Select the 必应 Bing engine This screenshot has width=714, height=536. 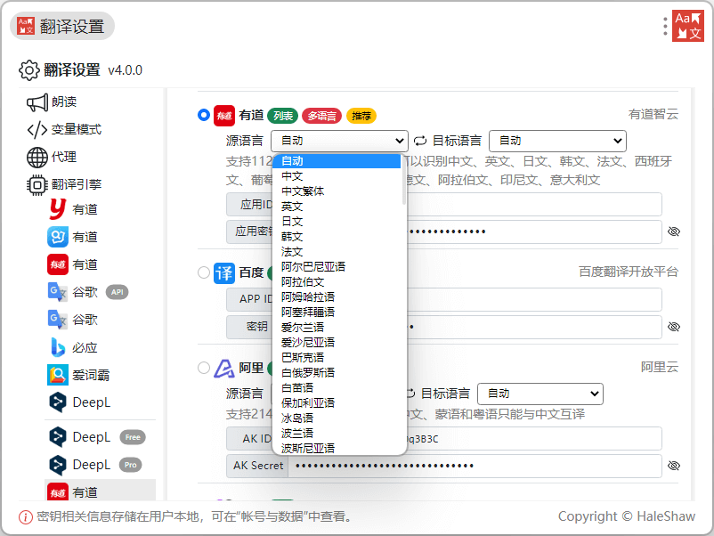pyautogui.click(x=73, y=347)
